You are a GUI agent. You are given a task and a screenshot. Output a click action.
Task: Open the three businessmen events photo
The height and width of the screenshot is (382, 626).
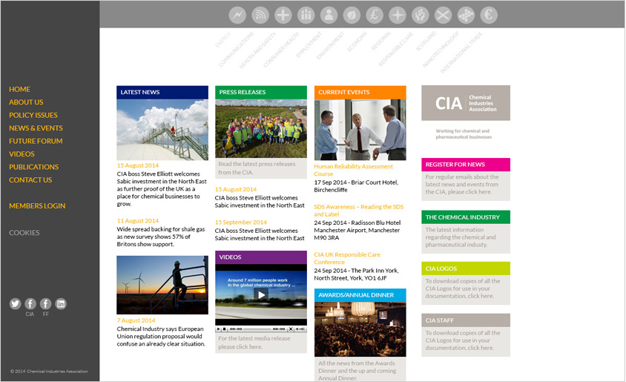coord(360,130)
